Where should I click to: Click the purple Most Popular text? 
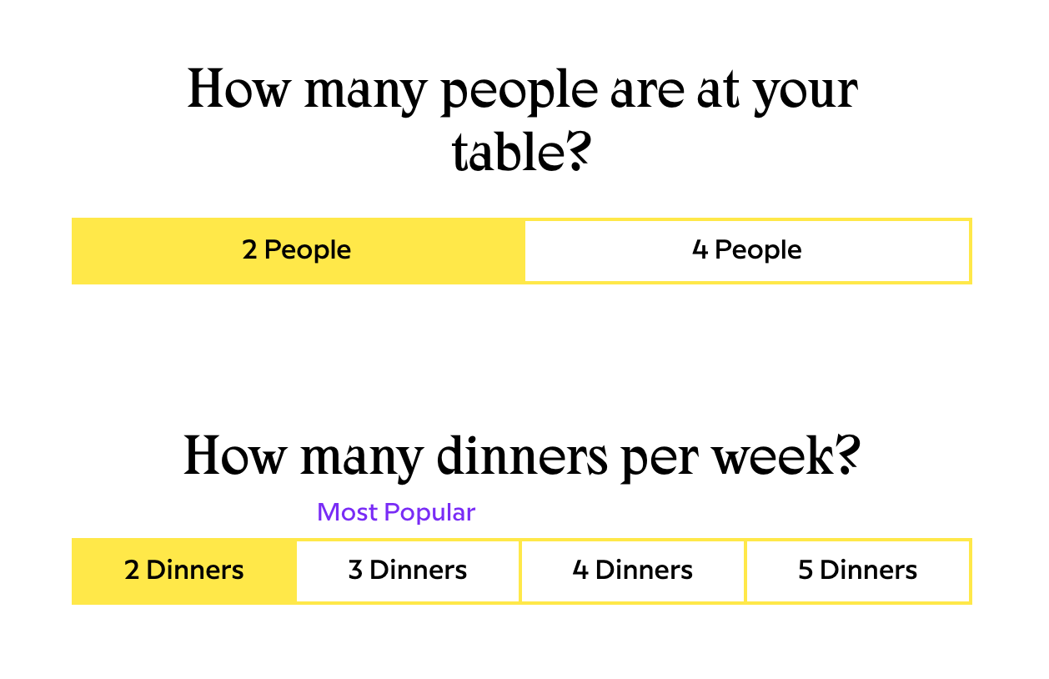pos(396,512)
